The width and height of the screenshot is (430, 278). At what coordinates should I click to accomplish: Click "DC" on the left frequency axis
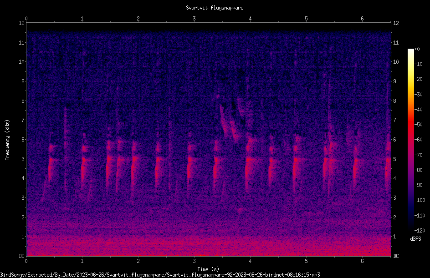tap(21, 256)
